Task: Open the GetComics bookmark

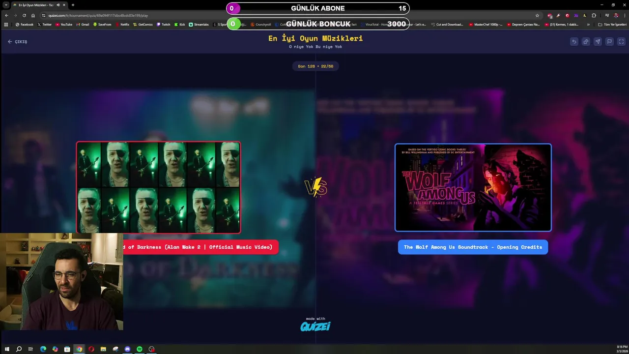Action: (x=143, y=24)
